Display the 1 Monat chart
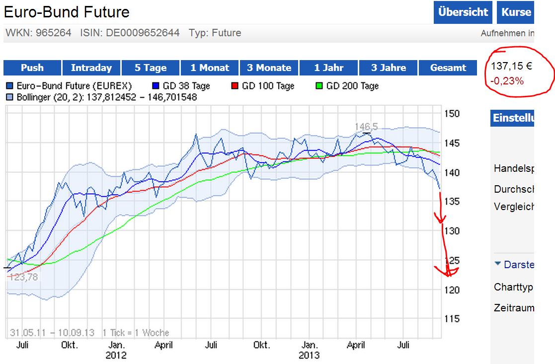Screen dimensions: 555x364 209,68
